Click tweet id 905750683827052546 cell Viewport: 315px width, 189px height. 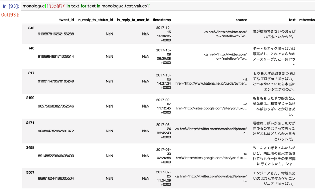click(x=56, y=106)
